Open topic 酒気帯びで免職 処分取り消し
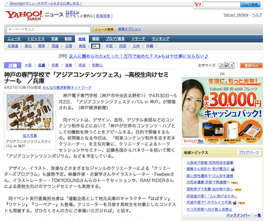 point(210,189)
